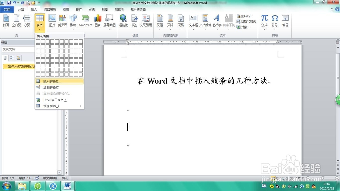Open the Shapes (形状) gallery
Viewport: 340px width, 191px height.
(x=73, y=22)
